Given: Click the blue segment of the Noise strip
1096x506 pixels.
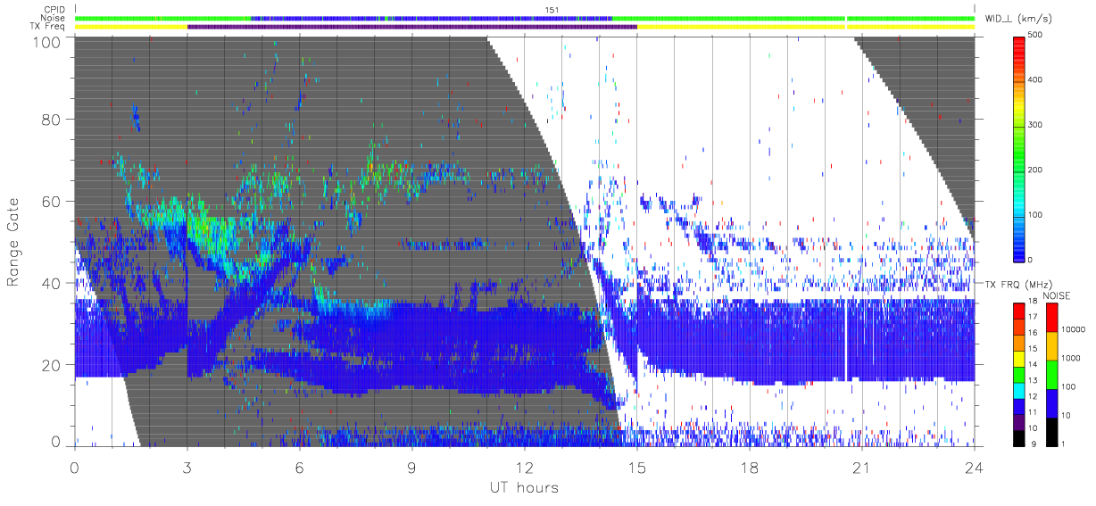Looking at the screenshot, I should (431, 18).
